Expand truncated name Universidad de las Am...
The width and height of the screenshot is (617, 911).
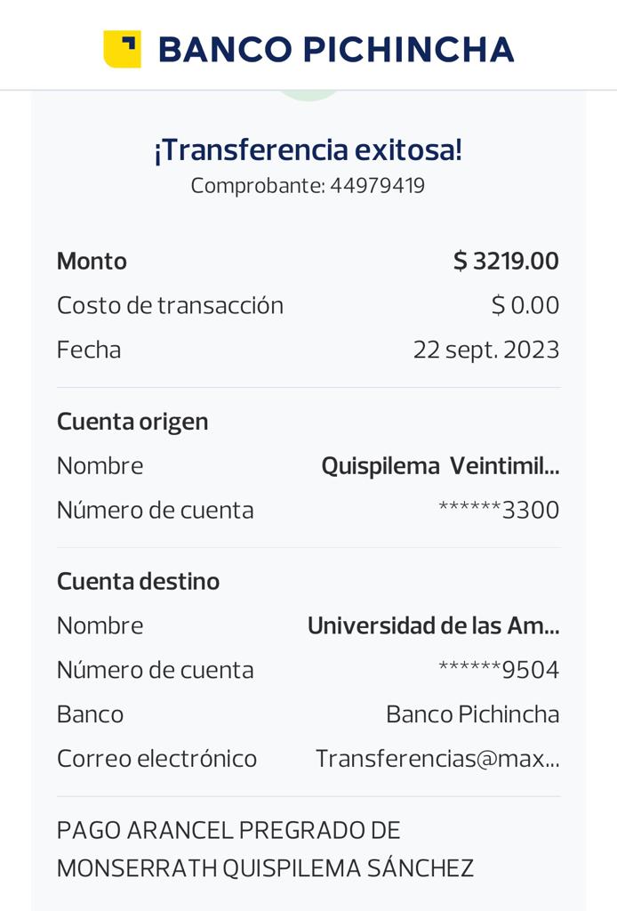[433, 626]
